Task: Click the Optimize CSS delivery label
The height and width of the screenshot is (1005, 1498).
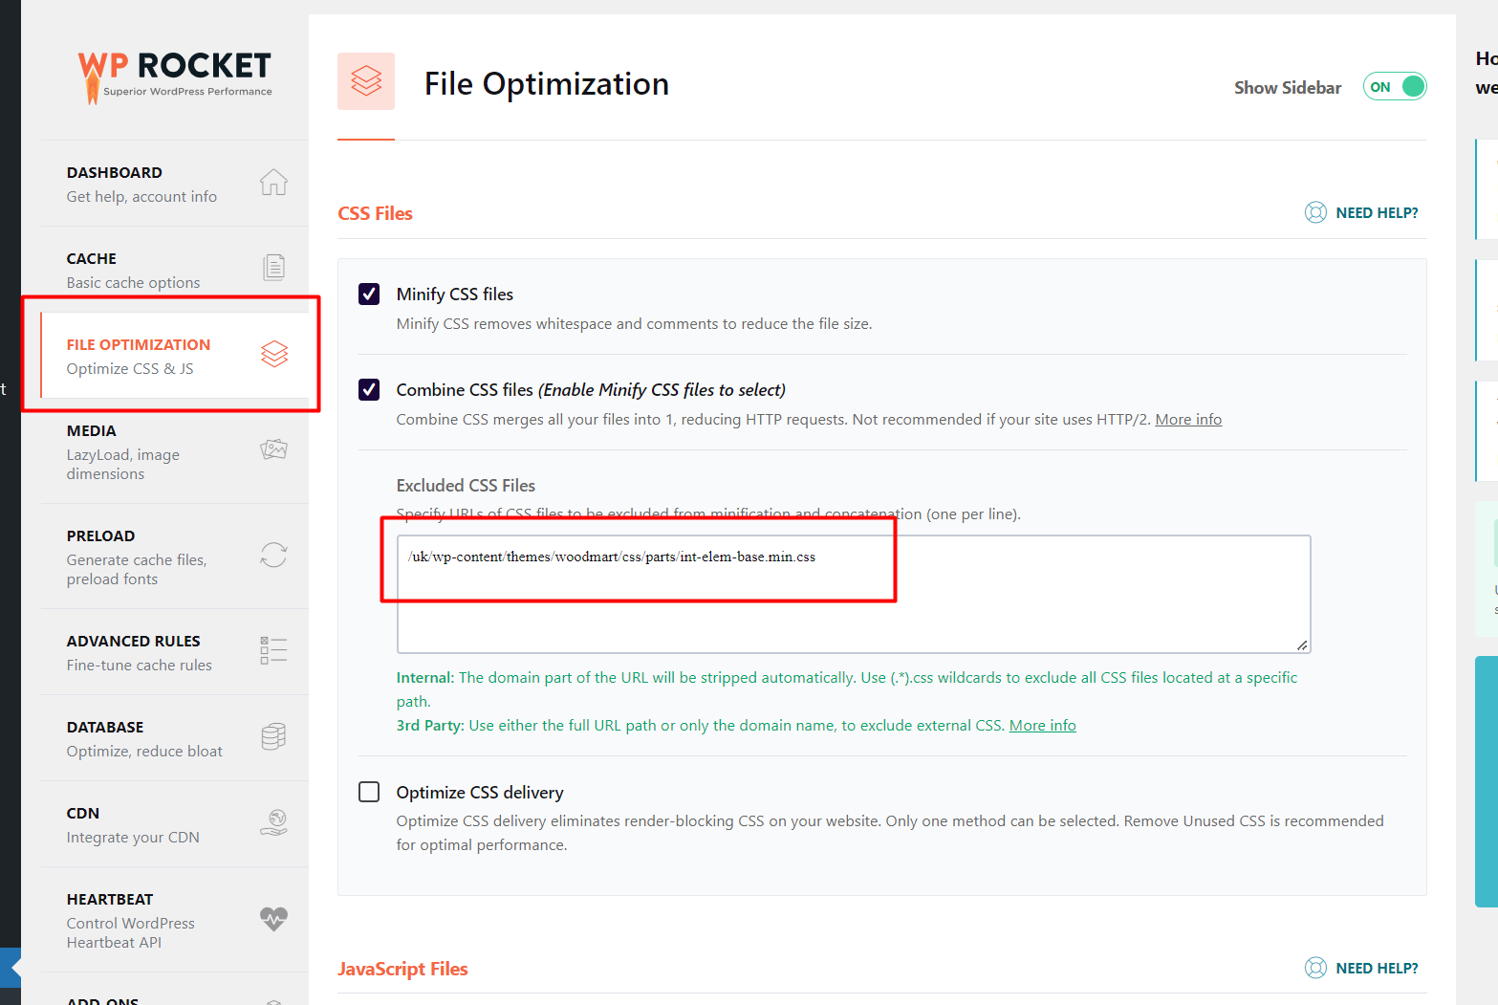Action: [480, 792]
